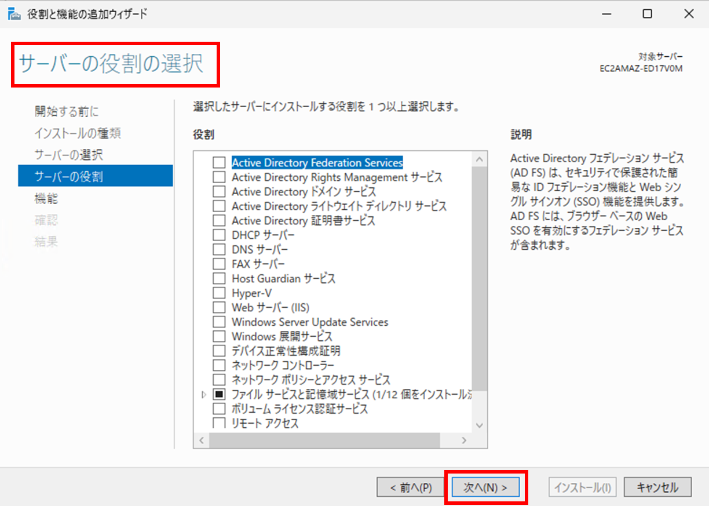Image resolution: width=709 pixels, height=506 pixels.
Task: Click the 次へ(N) > button
Action: (x=485, y=487)
